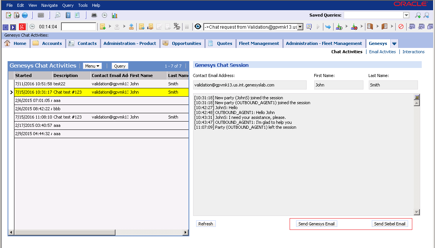
Task: Click the Google icon in the communications toolbar
Action: click(x=22, y=27)
